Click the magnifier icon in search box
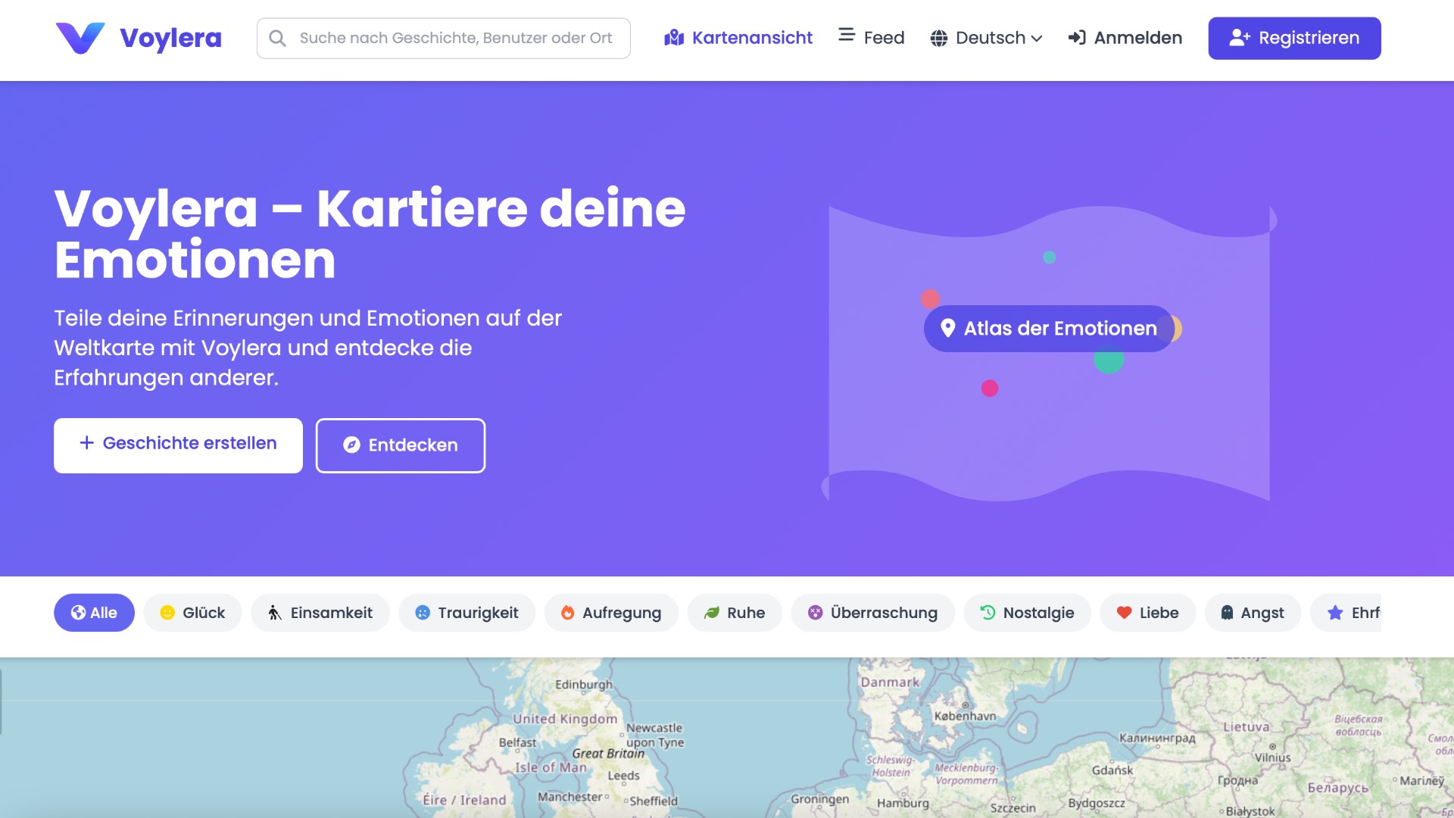 click(x=278, y=38)
